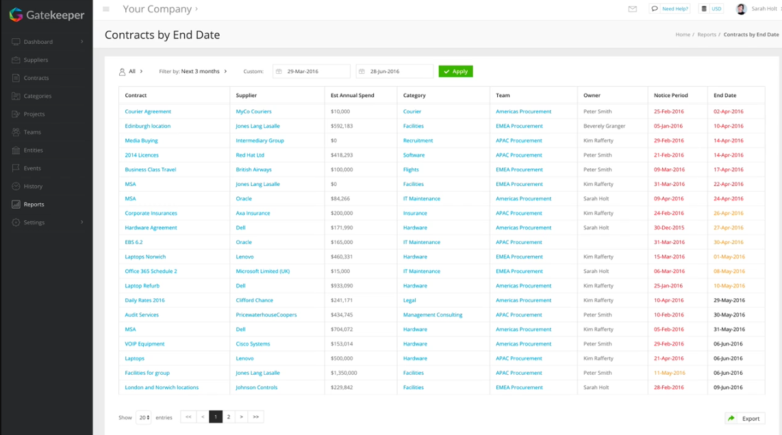
Task: Open the Categories menu item
Action: click(x=38, y=96)
